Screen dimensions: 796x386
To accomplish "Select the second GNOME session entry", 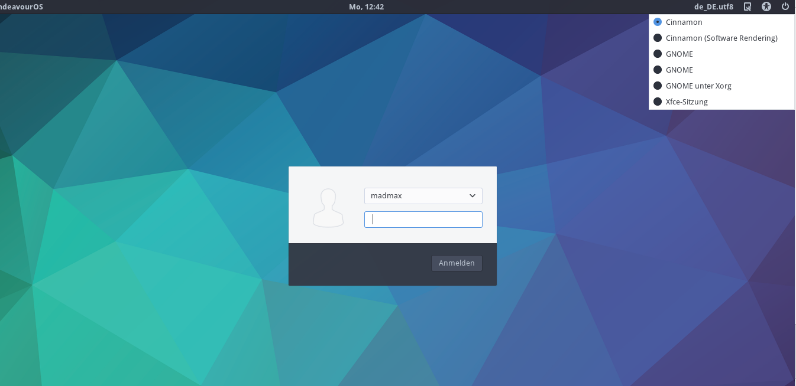I will 679,70.
